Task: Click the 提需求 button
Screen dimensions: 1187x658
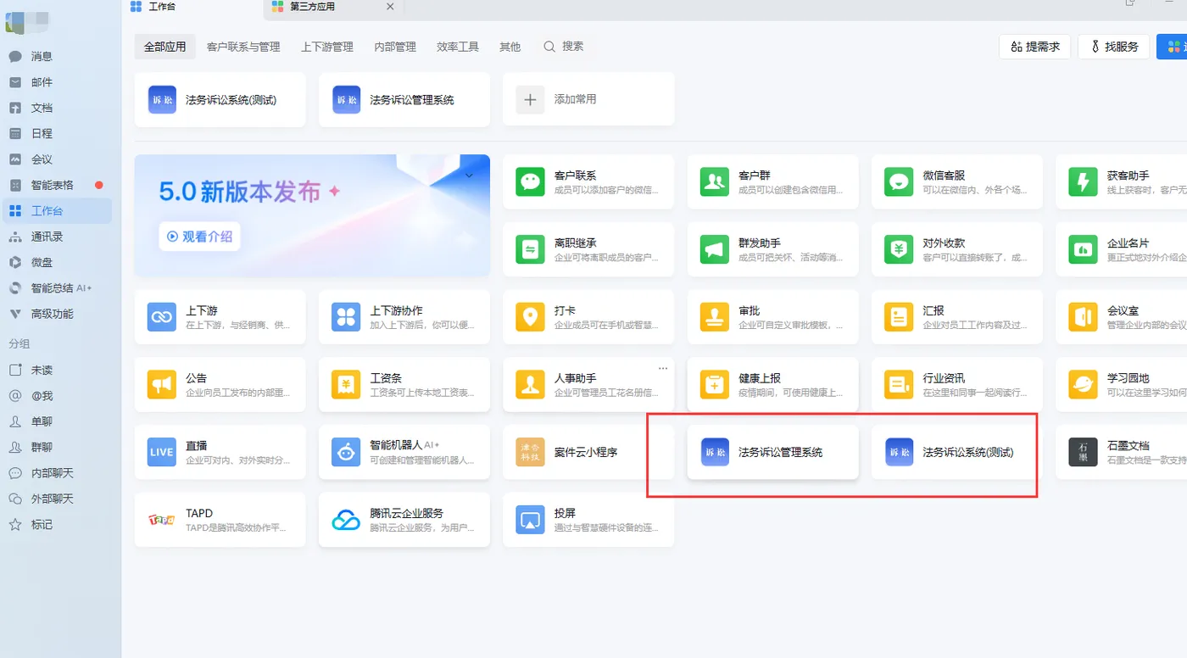Action: click(1035, 47)
